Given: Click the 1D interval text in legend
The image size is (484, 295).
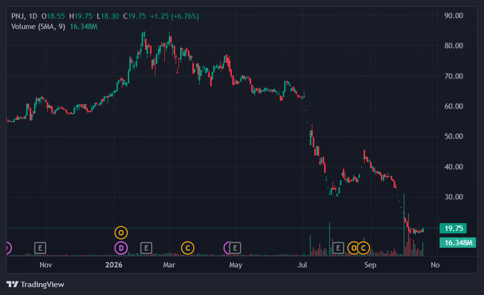Looking at the screenshot, I should [33, 16].
